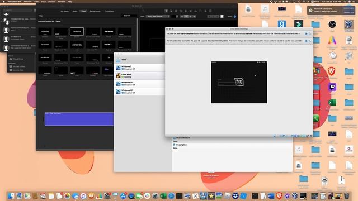Open Brave browser from the Dock
The width and height of the screenshot is (358, 201).
click(279, 196)
